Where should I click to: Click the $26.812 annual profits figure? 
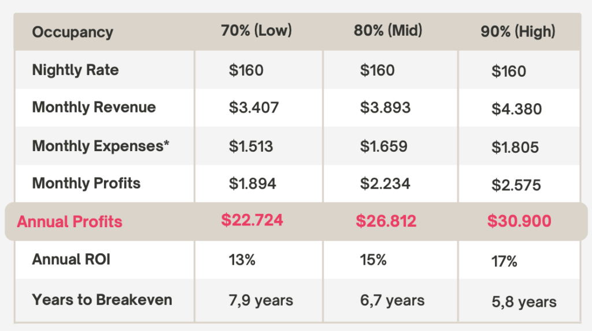386,221
